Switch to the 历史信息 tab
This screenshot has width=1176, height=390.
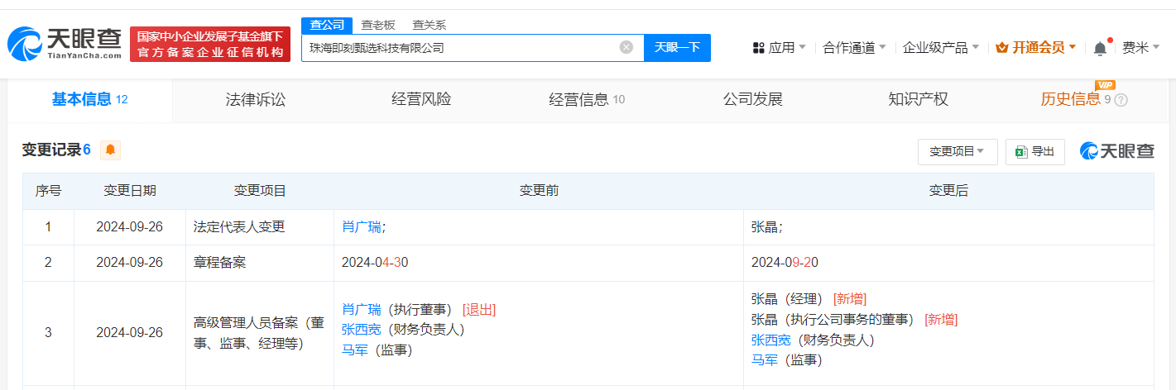[1083, 100]
